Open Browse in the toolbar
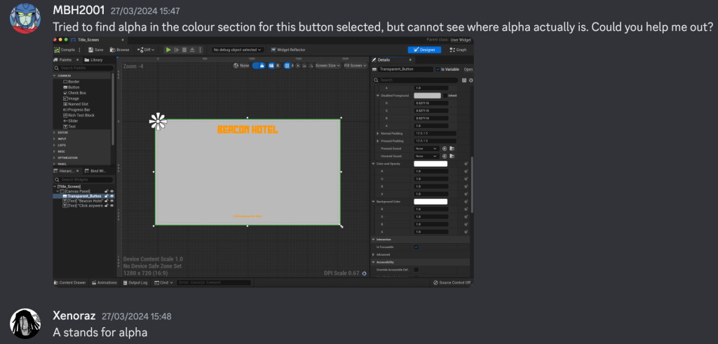718x344 pixels. click(x=112, y=50)
